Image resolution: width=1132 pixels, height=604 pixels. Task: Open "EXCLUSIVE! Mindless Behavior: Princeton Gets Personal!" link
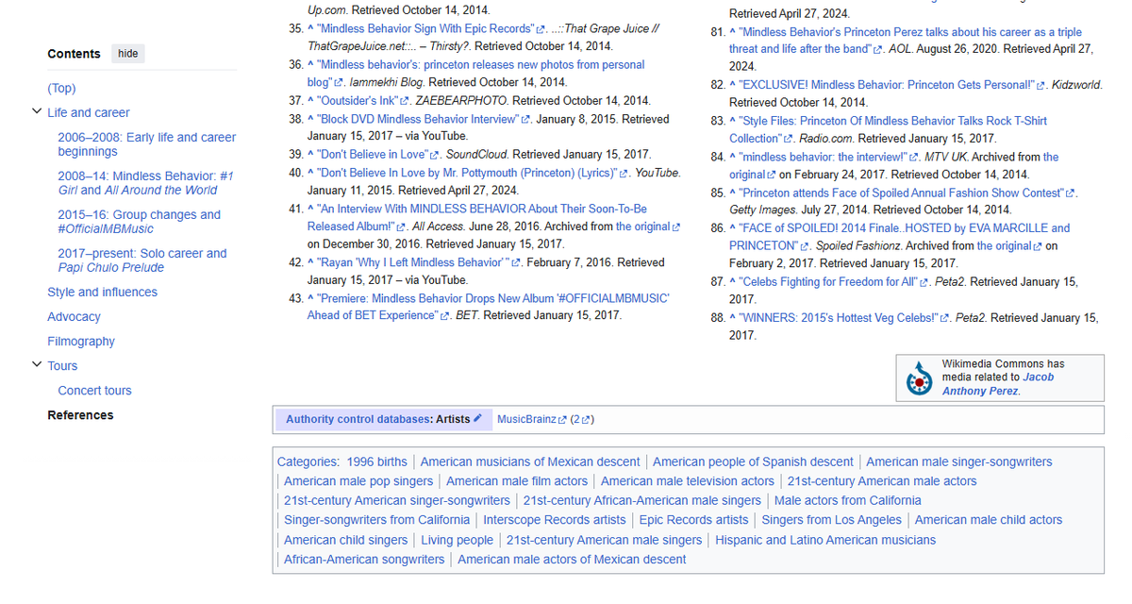click(x=893, y=86)
